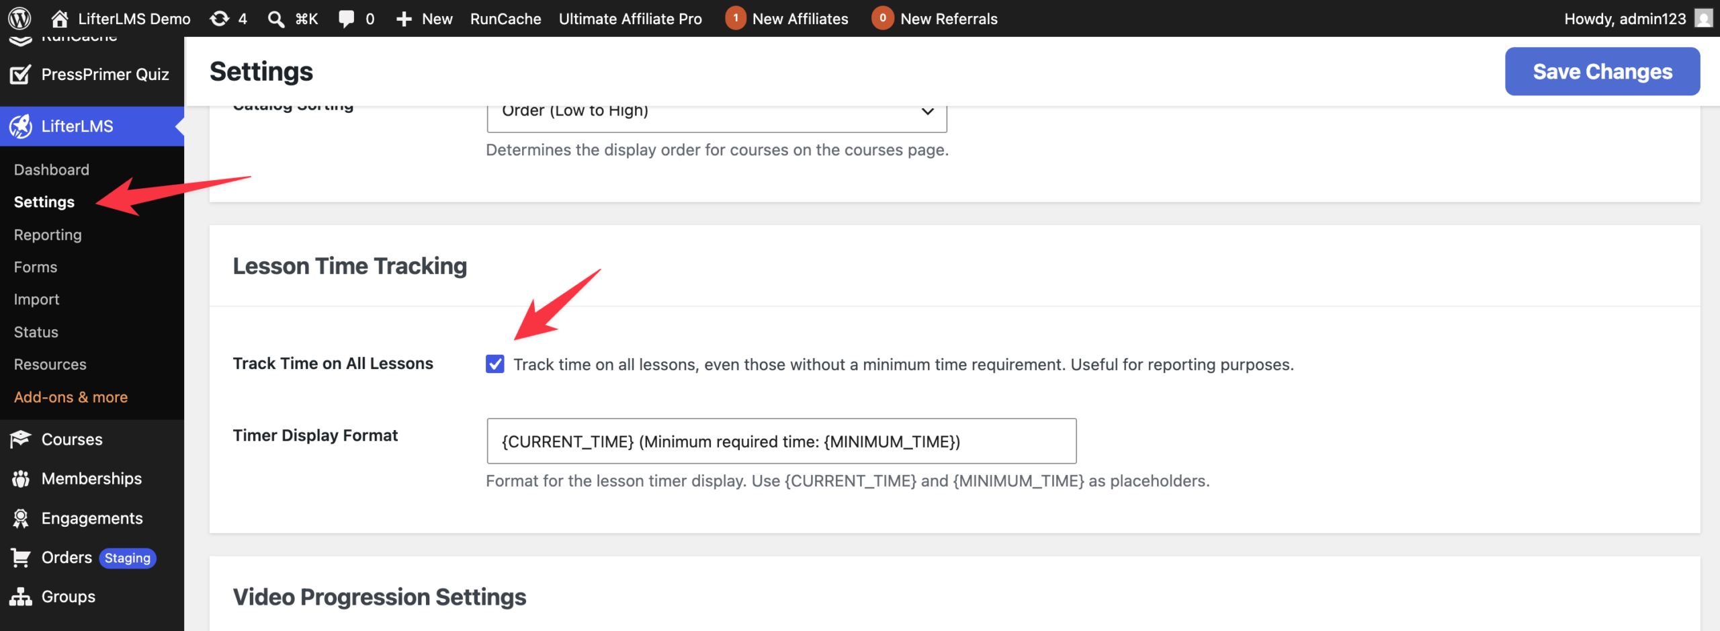Click the LifterLMS rocket icon
This screenshot has height=631, width=1720.
tap(20, 126)
